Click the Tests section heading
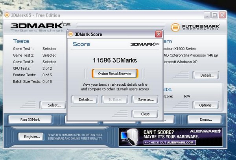Viewport: 236px width, 160px height. (21, 41)
